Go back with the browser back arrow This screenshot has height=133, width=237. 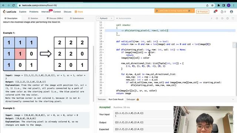tap(3, 5)
